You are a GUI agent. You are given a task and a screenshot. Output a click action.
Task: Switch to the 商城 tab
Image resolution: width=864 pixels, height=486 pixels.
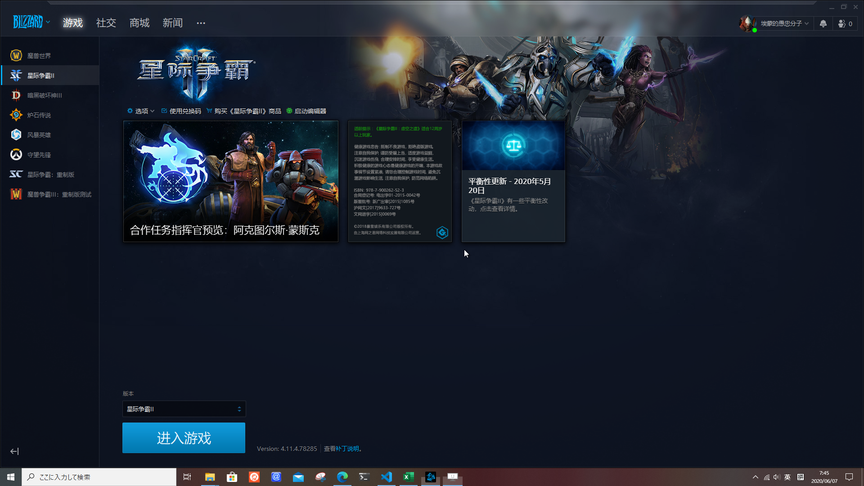tap(139, 23)
